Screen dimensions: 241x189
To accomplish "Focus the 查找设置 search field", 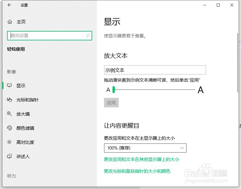I will click(50, 36).
